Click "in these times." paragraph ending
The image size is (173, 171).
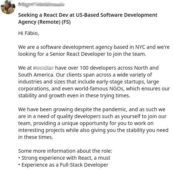pyautogui.click(x=36, y=137)
